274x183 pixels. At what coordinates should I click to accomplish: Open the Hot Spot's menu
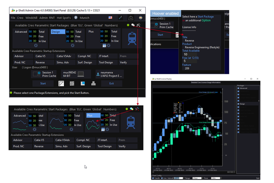pyautogui.click(x=64, y=18)
